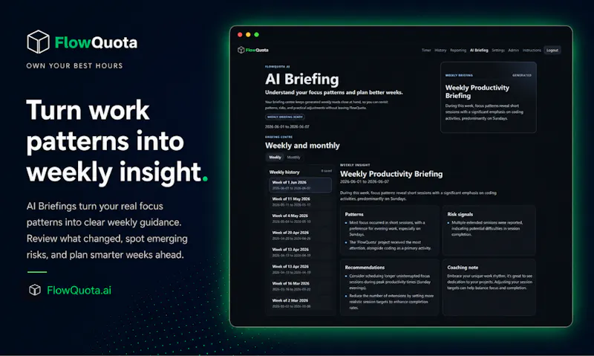
Task: Open the Timer page in the navigation
Action: (x=426, y=50)
